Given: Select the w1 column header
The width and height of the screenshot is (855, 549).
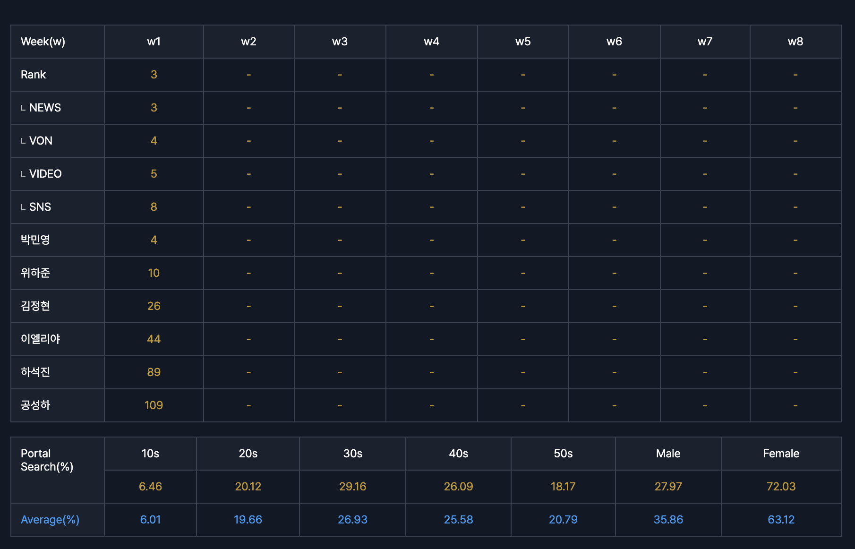Looking at the screenshot, I should tap(154, 42).
